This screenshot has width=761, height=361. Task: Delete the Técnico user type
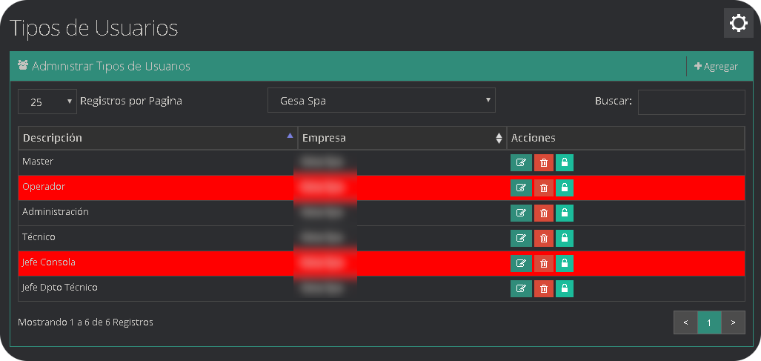click(544, 239)
